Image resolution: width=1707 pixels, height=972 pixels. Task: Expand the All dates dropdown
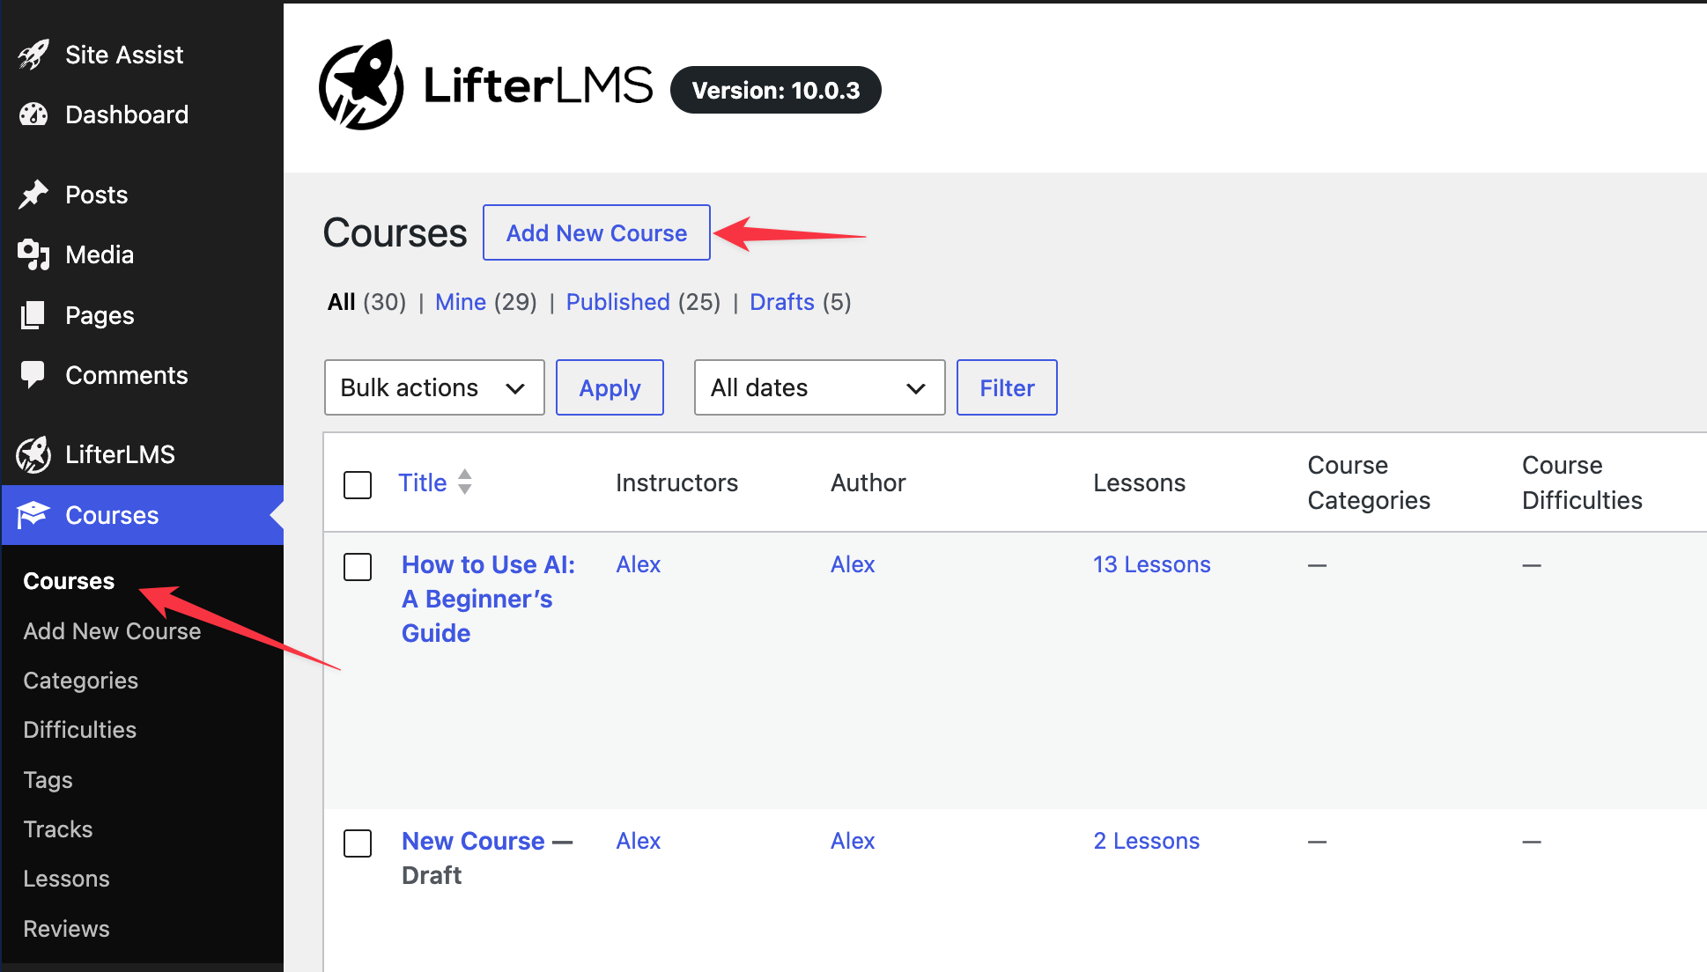[819, 387]
